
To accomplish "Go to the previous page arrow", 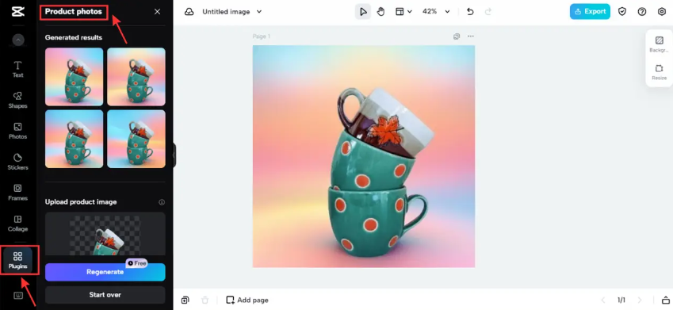I will (x=603, y=300).
